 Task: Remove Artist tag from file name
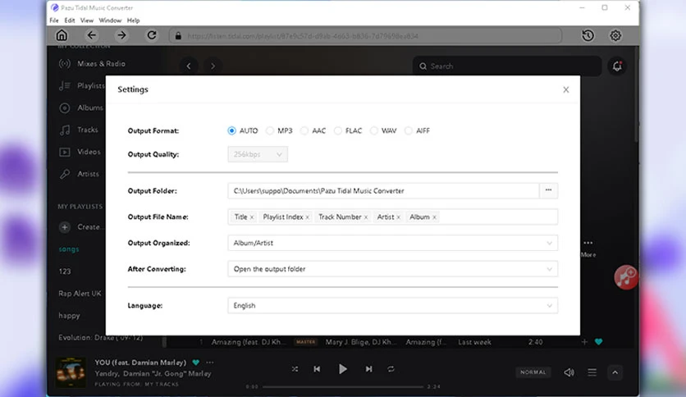[x=398, y=217]
